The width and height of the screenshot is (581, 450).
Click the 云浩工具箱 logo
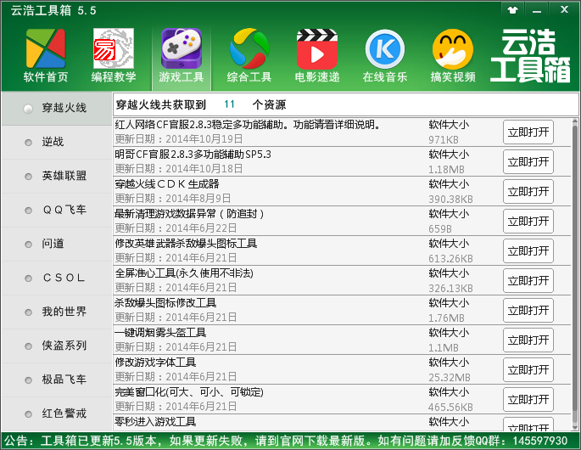coord(530,56)
